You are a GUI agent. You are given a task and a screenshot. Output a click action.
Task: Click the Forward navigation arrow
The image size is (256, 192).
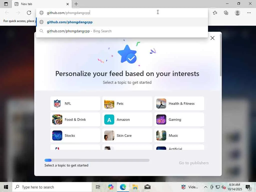coord(18,13)
